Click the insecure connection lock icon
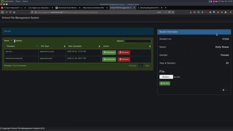The height and width of the screenshot is (131, 233). (36, 12)
